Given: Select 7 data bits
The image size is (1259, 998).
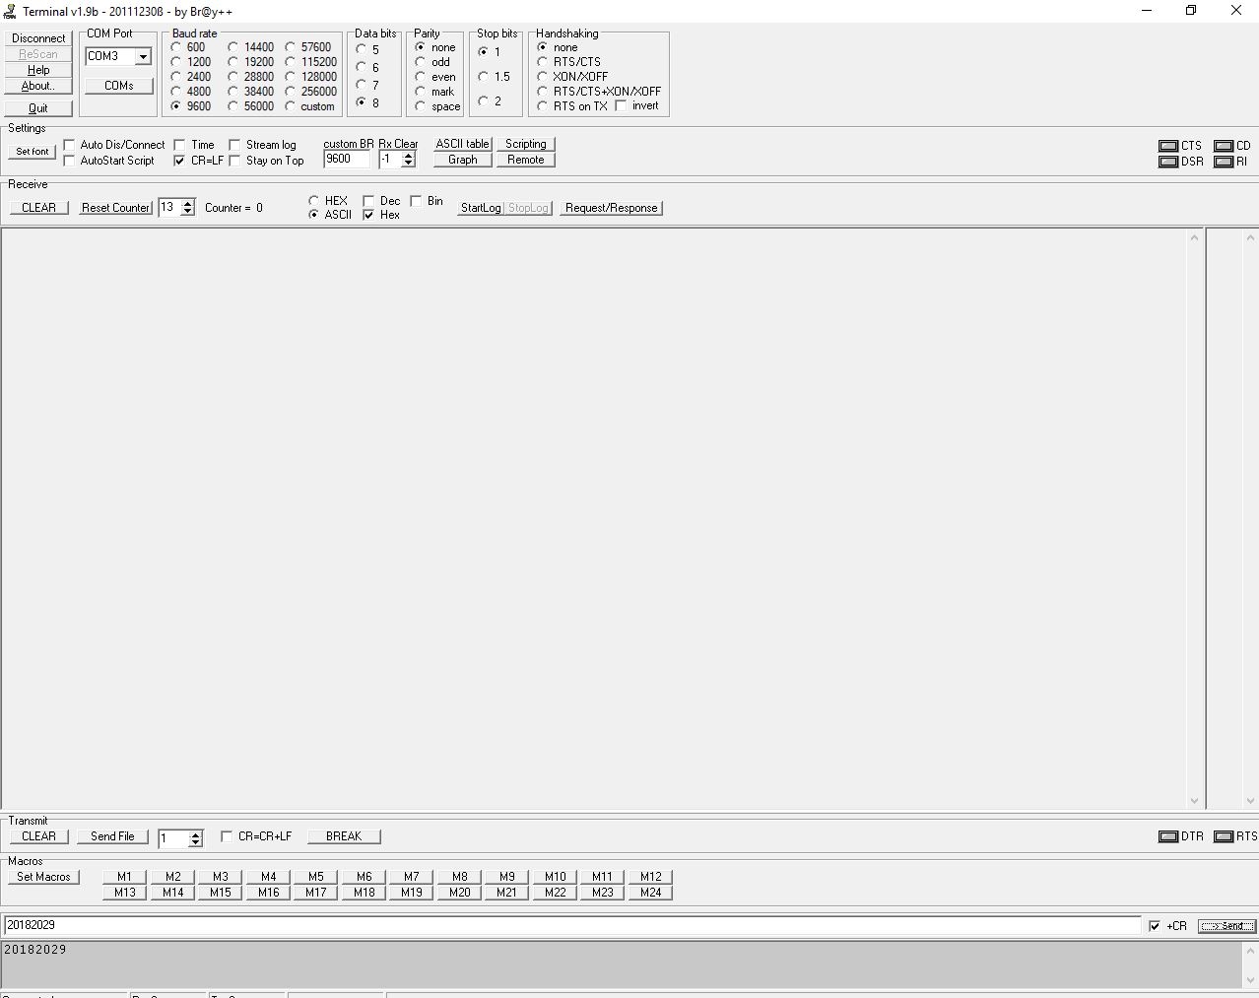Looking at the screenshot, I should [x=362, y=85].
